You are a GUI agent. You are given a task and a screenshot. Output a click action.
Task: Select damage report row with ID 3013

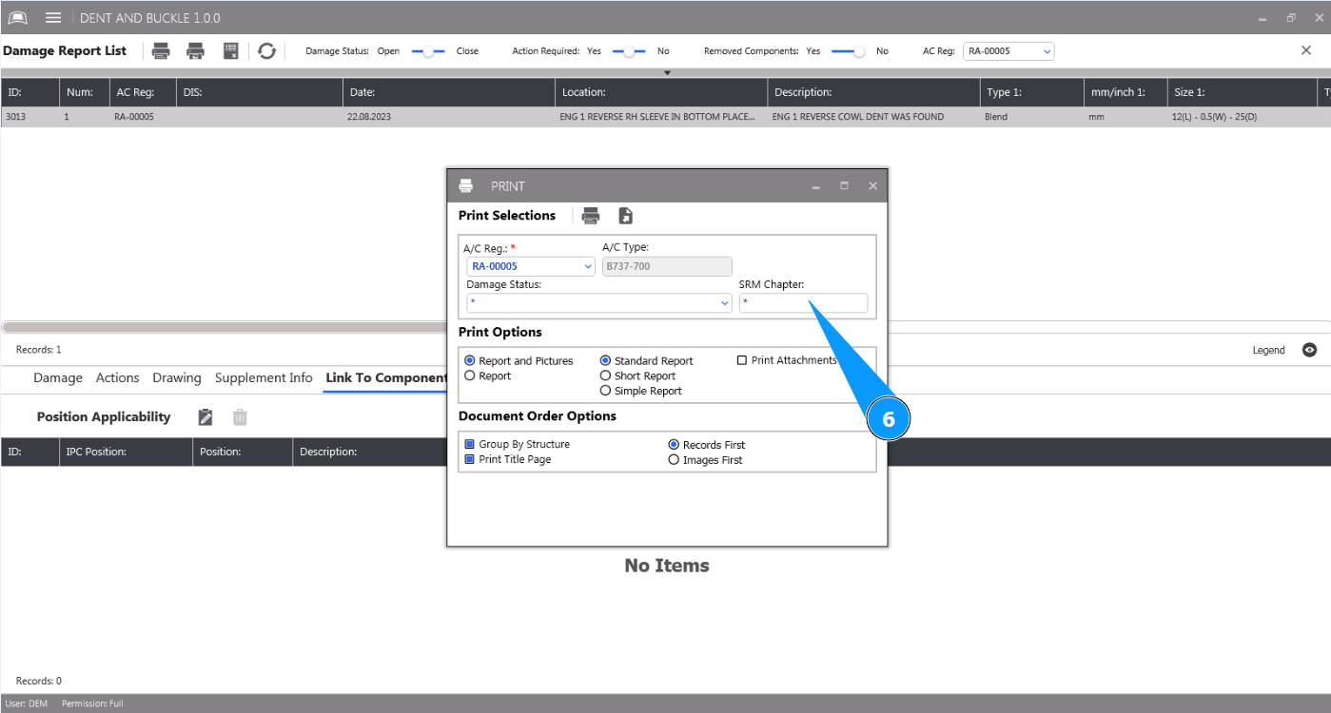665,117
